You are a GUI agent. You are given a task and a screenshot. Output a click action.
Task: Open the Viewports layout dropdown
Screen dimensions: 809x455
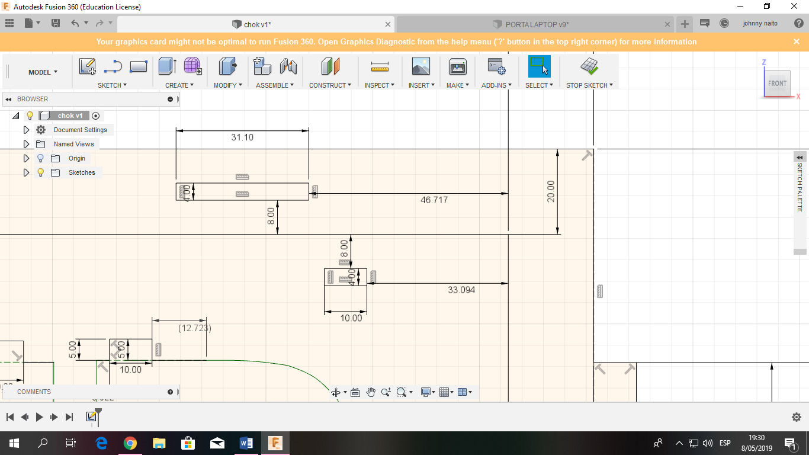[x=465, y=392]
